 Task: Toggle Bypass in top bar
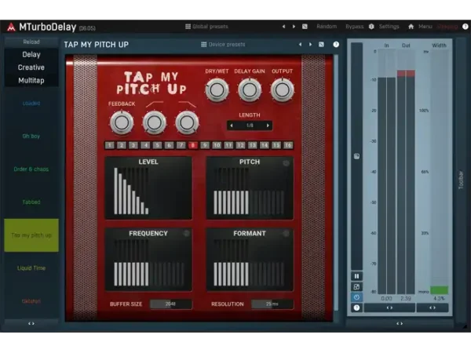(355, 27)
